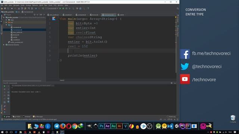Open Opera browser from the dock

(69, 126)
